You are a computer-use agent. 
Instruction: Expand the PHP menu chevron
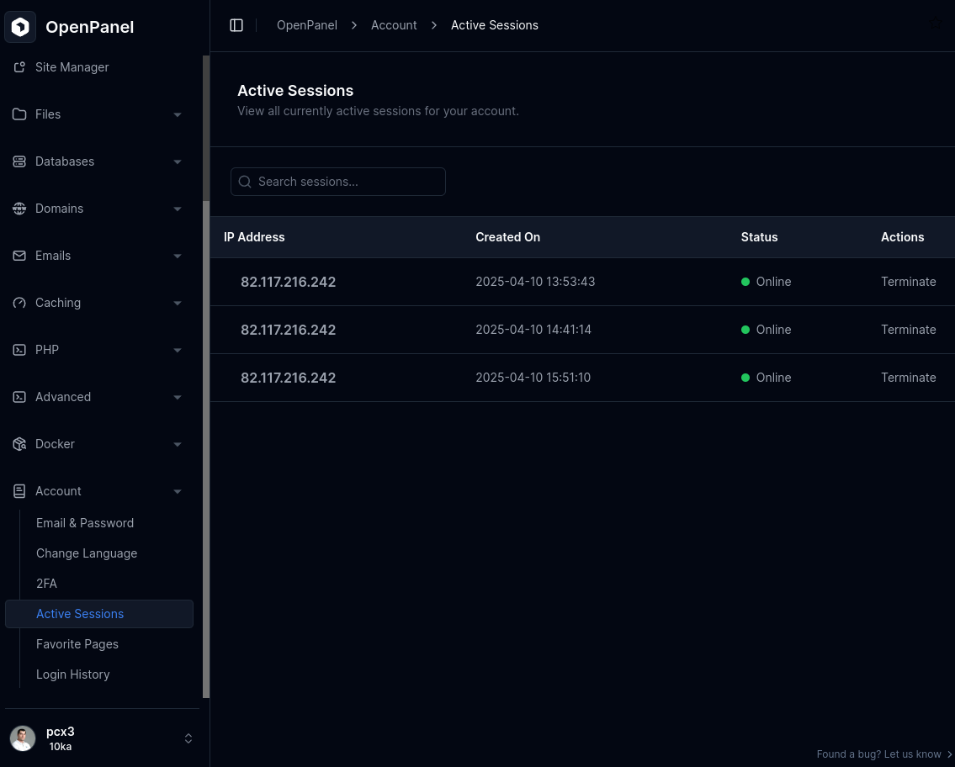coord(178,350)
